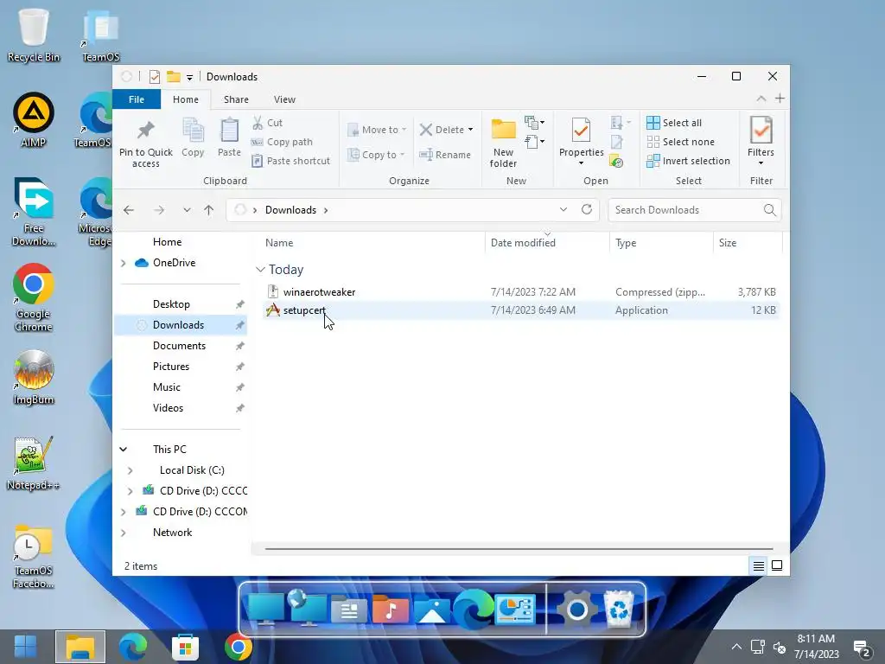Image resolution: width=885 pixels, height=664 pixels.
Task: Click the horizontal scrollbar in file list
Action: [x=519, y=548]
